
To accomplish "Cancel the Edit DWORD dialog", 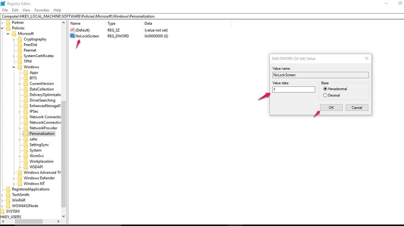I will point(357,108).
